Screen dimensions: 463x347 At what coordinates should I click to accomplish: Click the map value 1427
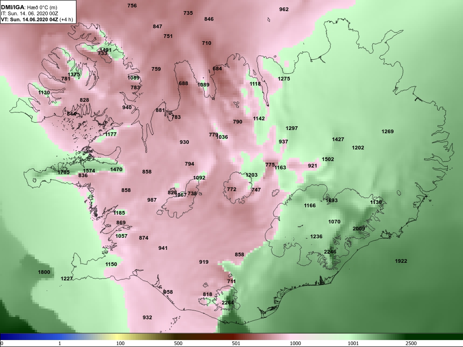click(x=338, y=139)
